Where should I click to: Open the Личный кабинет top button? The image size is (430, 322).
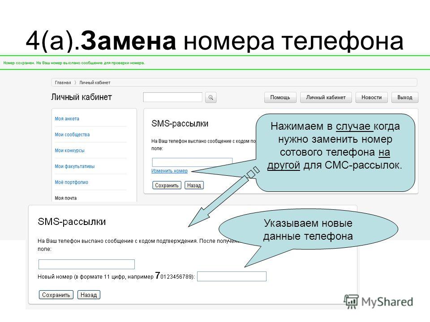point(326,97)
